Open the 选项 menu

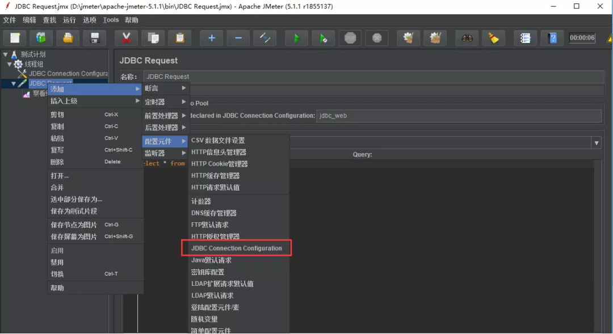click(x=90, y=20)
